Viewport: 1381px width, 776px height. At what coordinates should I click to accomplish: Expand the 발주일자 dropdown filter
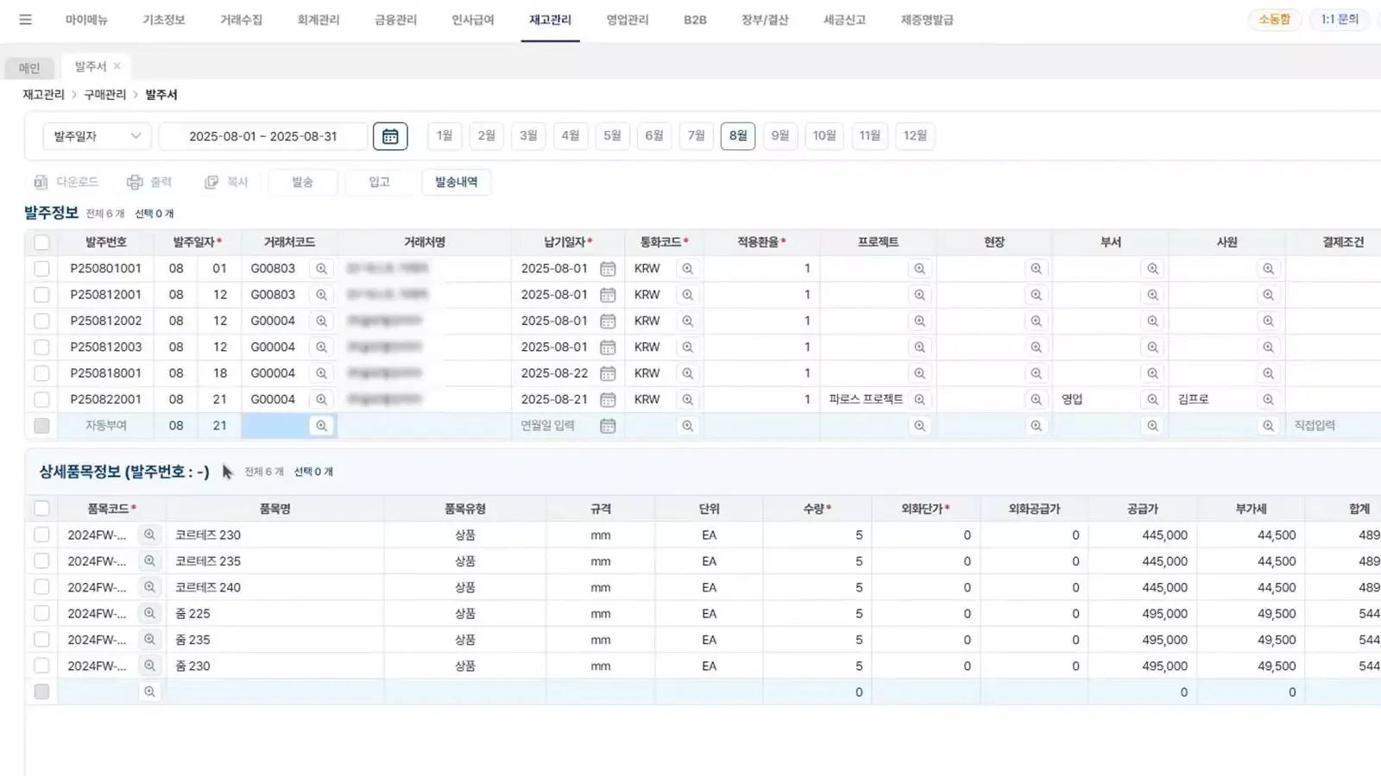97,136
